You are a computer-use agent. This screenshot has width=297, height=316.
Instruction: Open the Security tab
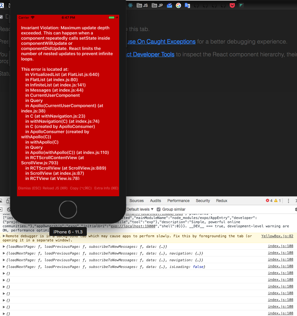tap(203, 201)
